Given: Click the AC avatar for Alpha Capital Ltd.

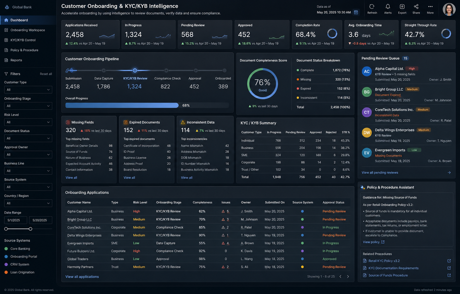Looking at the screenshot, I should pyautogui.click(x=367, y=71).
